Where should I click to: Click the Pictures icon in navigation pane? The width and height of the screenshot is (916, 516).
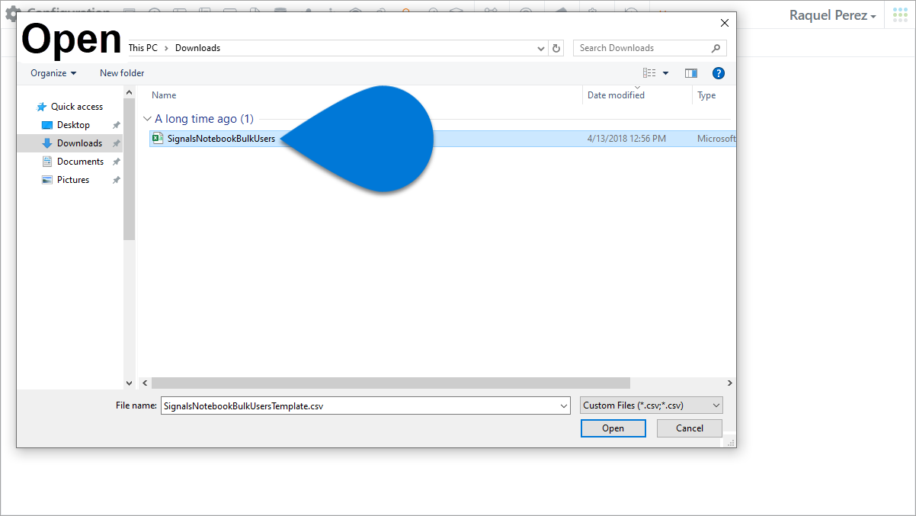(47, 180)
